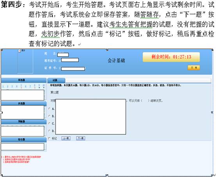Select answer option B radio button
The image size is (216, 177).
tap(49, 116)
